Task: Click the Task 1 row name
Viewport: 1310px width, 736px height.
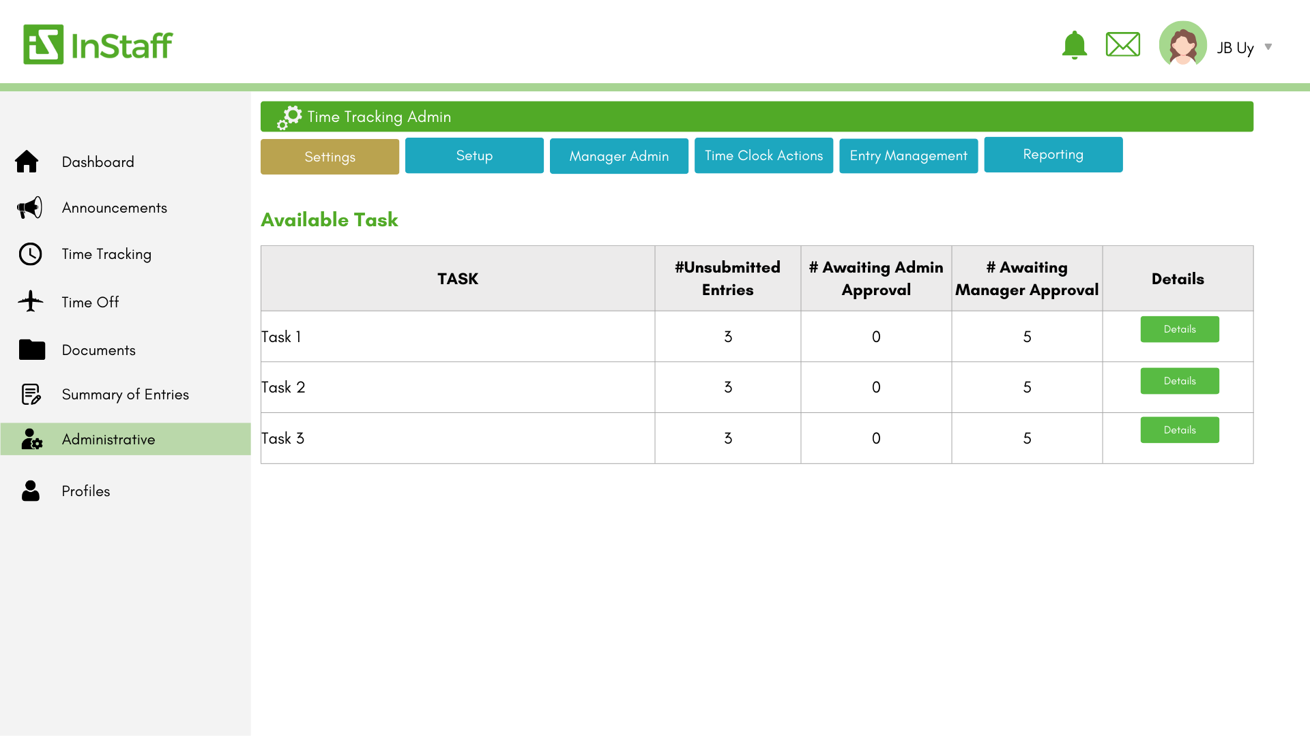Action: [x=280, y=337]
